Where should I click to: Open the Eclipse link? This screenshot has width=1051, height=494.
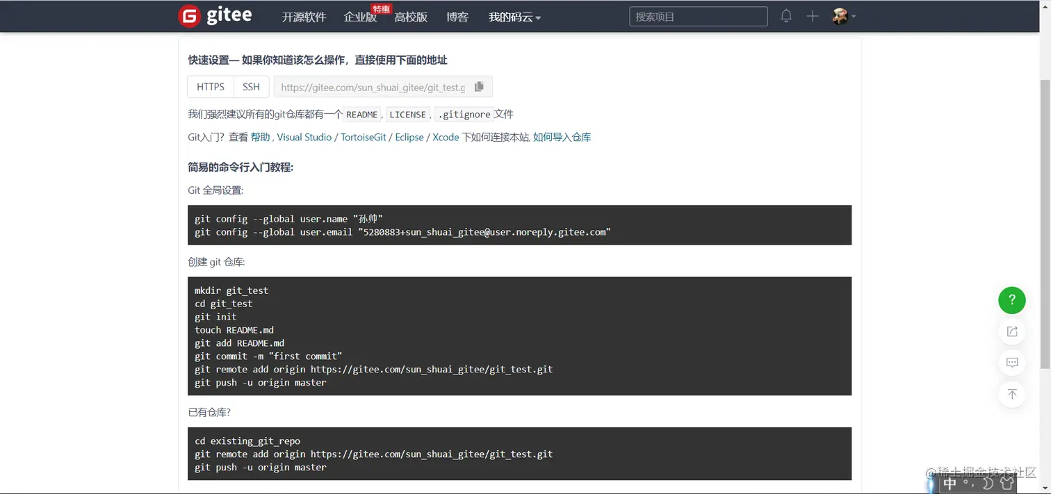tap(409, 137)
